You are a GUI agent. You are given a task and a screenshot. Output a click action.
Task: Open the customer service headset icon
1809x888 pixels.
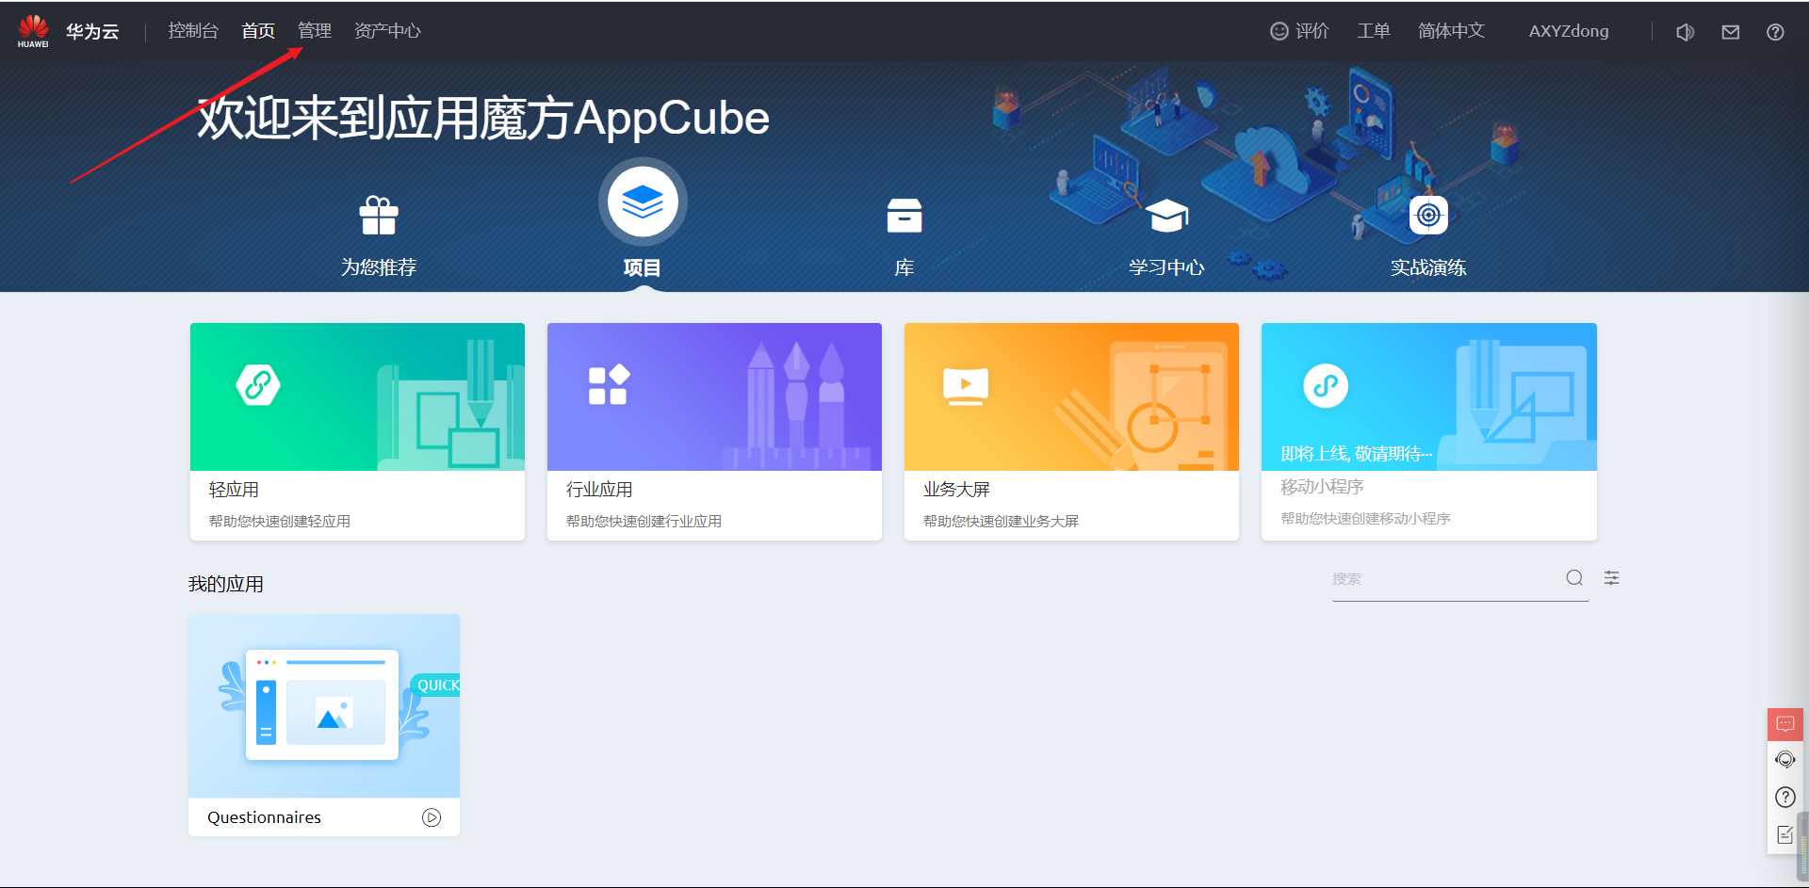coord(1785,760)
